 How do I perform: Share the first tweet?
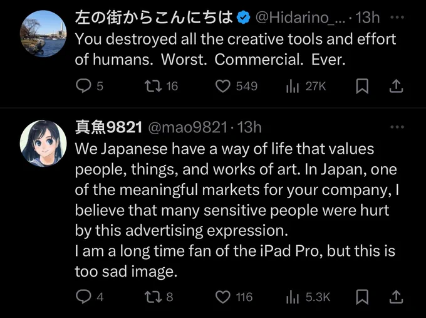(396, 86)
